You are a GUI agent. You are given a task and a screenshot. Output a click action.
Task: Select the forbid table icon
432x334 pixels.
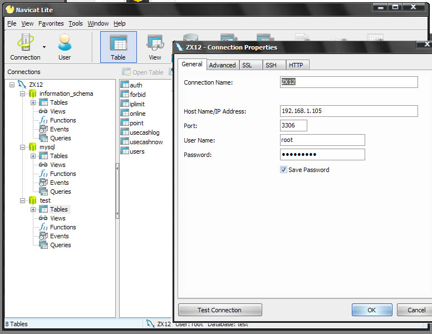click(125, 94)
